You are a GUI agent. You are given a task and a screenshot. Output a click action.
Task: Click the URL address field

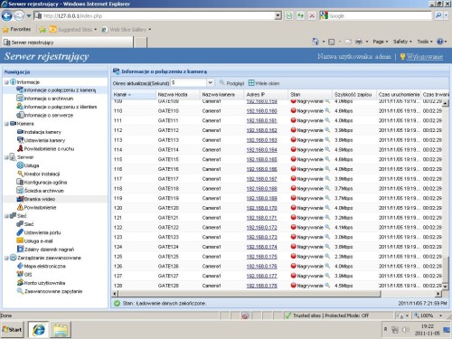pos(154,15)
